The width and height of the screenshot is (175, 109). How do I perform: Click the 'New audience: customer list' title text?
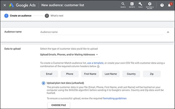[63, 5]
